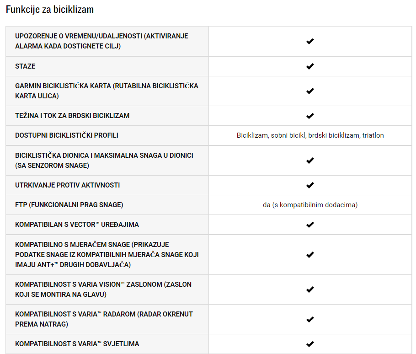Click checkmark for Kompatibilan s Vector uređajima
Screen dimensions: 416x354
point(310,225)
